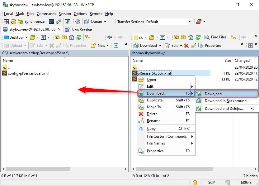Expand the remote Edit dropdown arrow

pyautogui.click(x=181, y=46)
